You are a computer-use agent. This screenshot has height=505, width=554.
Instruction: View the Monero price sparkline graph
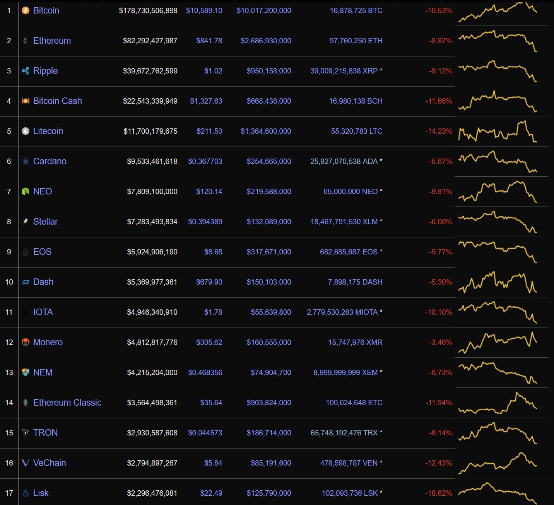pos(498,343)
